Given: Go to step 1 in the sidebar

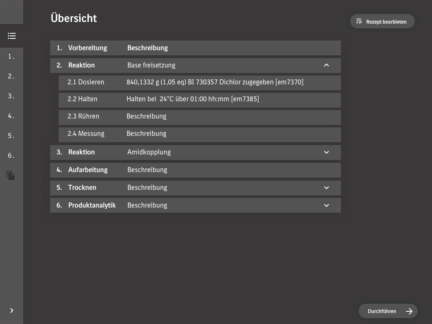Looking at the screenshot, I should (x=11, y=57).
